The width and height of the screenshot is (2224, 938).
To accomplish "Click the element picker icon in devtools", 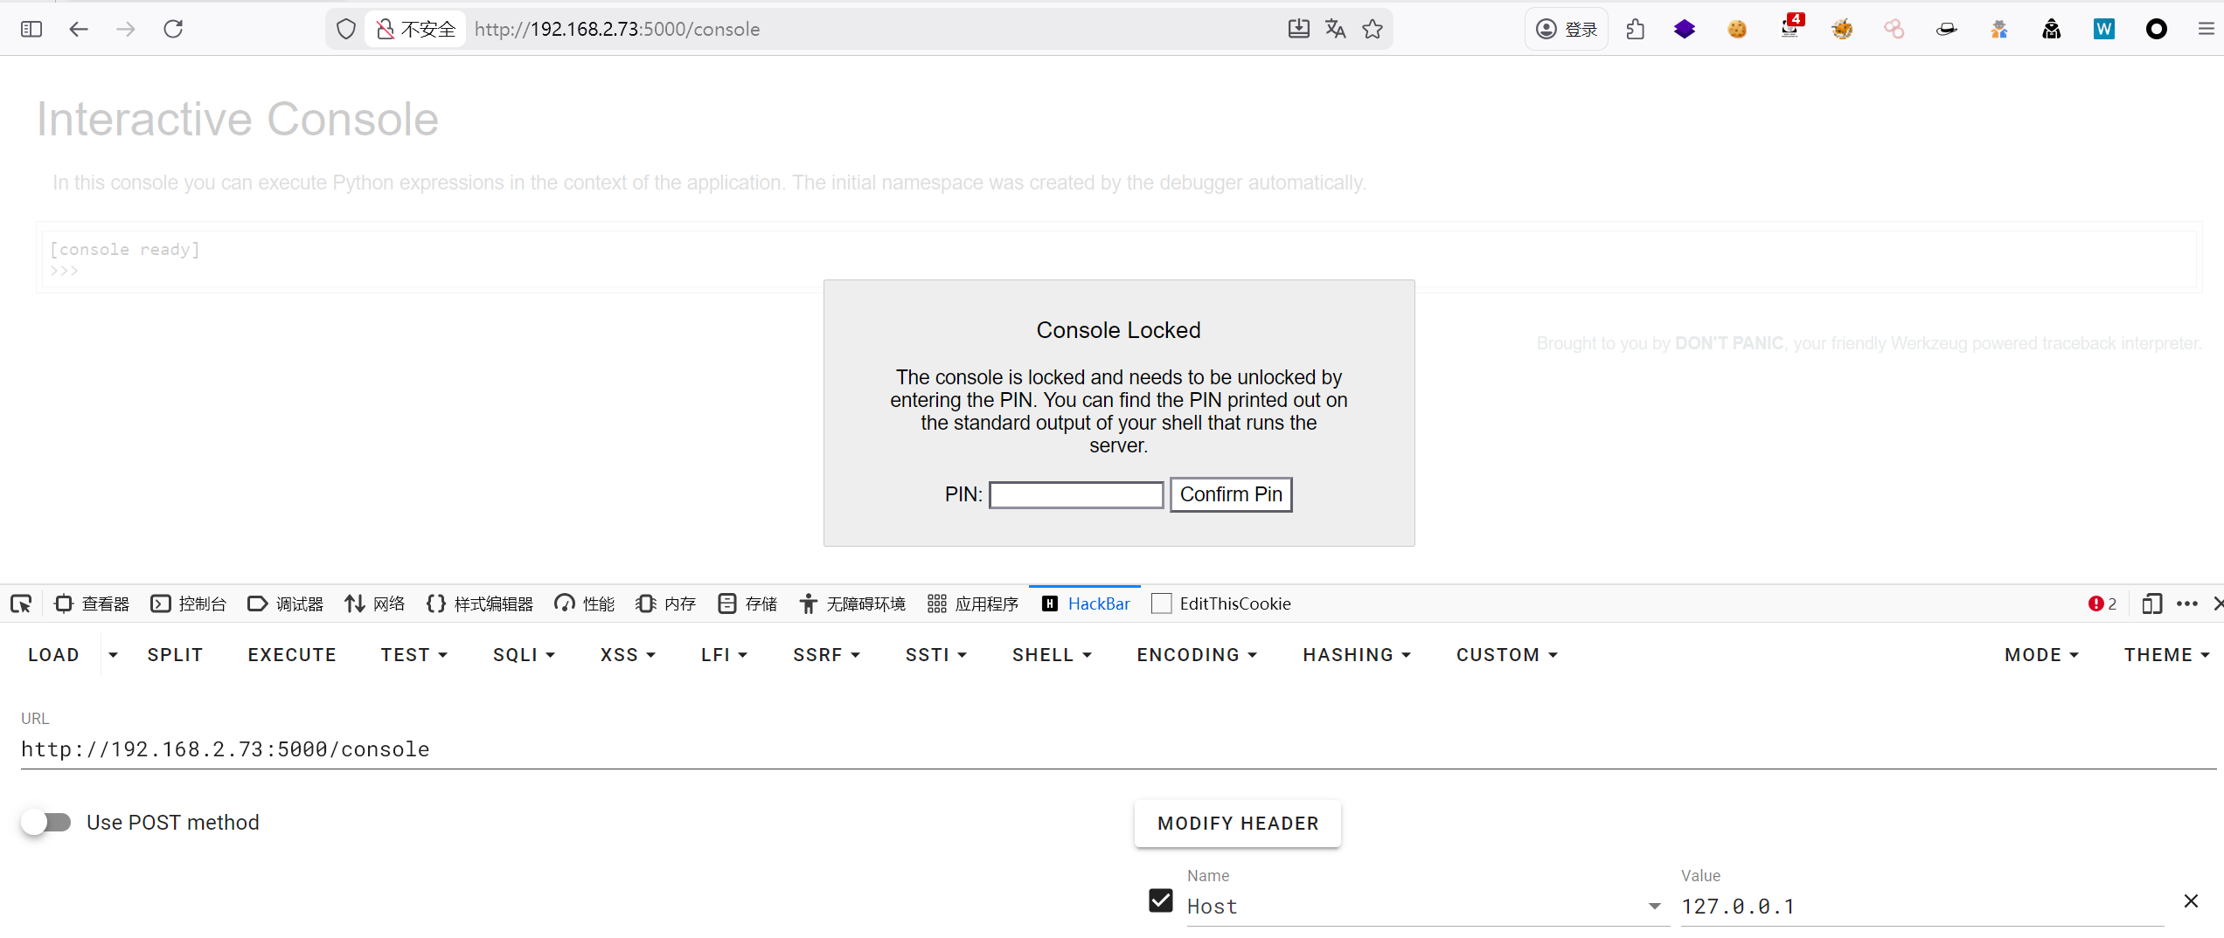I will pyautogui.click(x=21, y=603).
